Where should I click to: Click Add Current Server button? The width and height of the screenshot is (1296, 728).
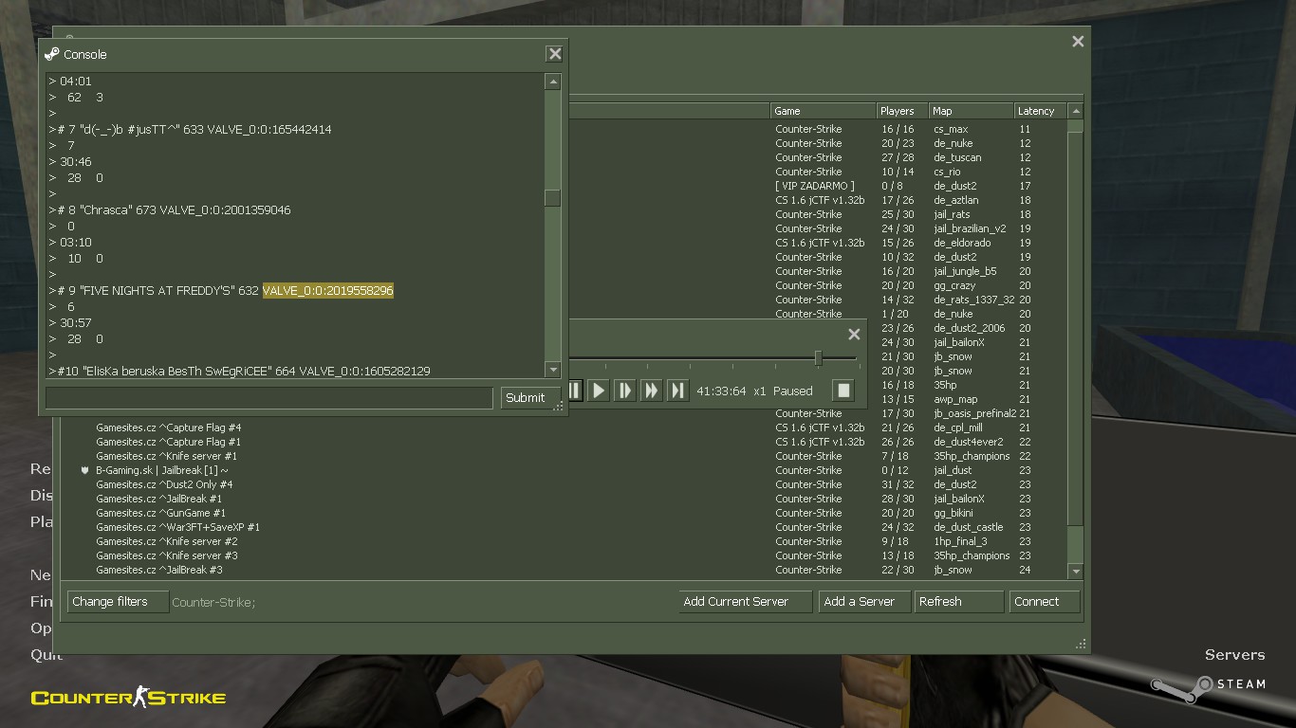746,602
